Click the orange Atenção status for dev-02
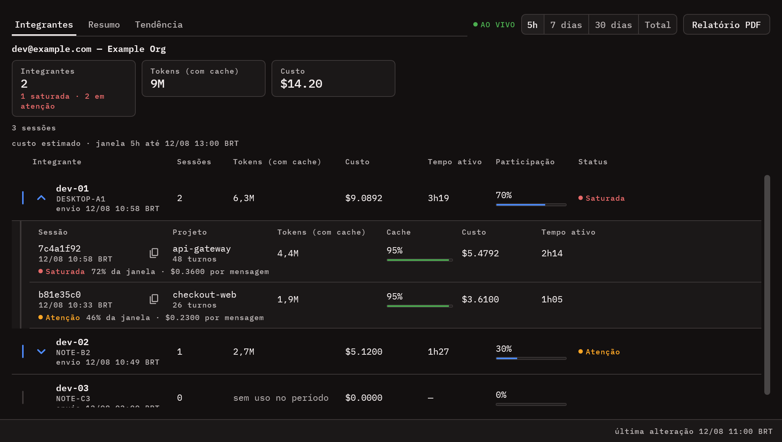The image size is (782, 442). 599,352
